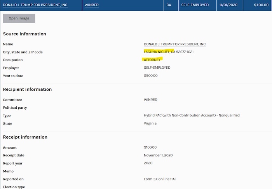Click the Receipt information heading

[x=25, y=137]
